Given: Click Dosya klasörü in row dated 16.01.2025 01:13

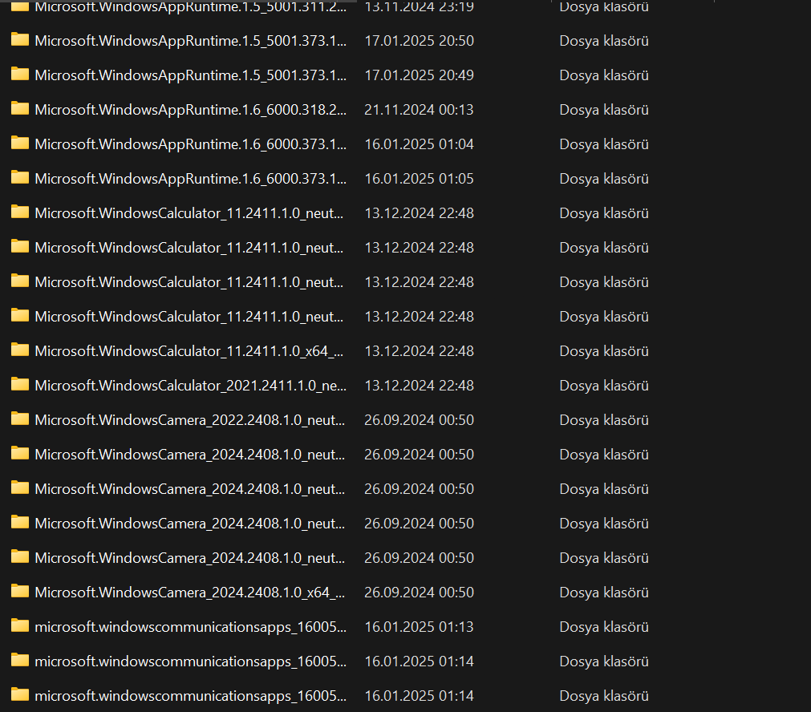Looking at the screenshot, I should pyautogui.click(x=604, y=627).
